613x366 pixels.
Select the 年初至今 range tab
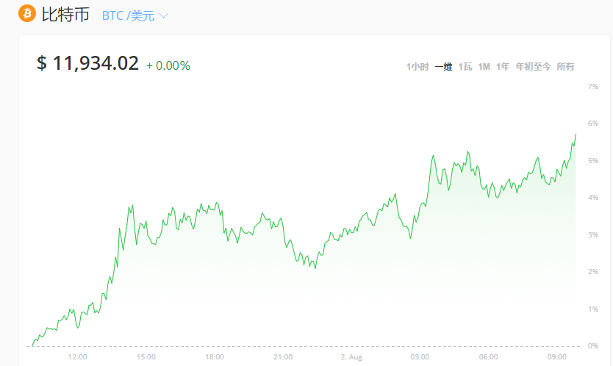pyautogui.click(x=533, y=67)
